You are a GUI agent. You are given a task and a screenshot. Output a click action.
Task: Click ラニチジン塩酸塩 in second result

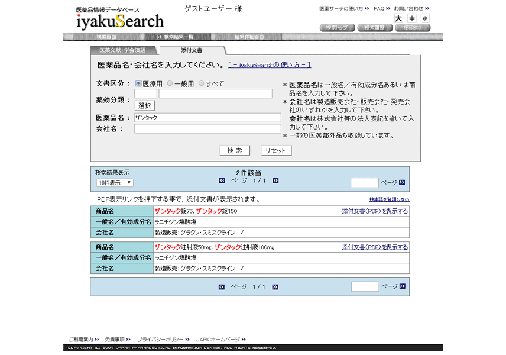coord(175,258)
